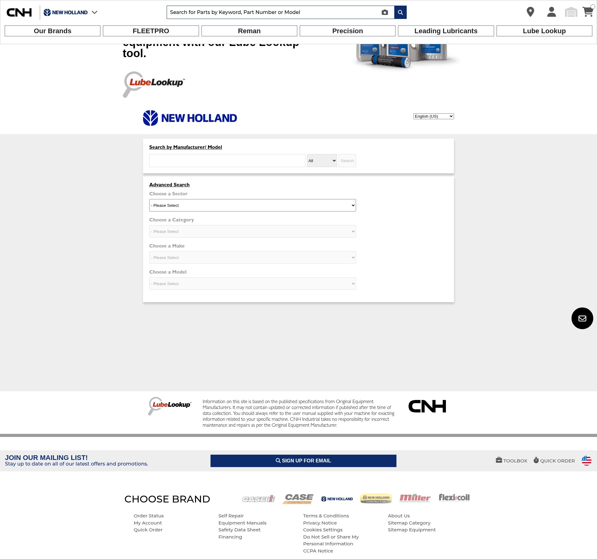The image size is (597, 559).
Task: Click the large New Holland leaf logo
Action: click(x=190, y=118)
